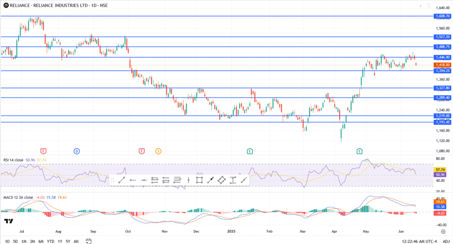
Task: Click the TradingView logo
Action: (x=8, y=221)
